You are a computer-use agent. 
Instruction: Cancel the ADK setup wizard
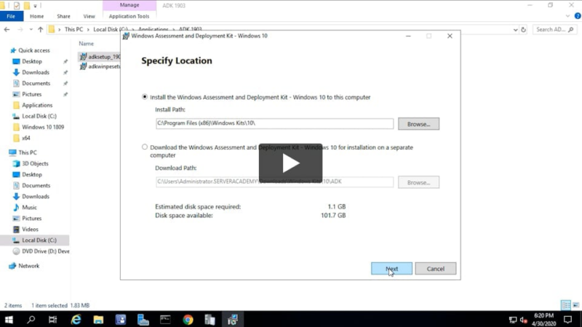[435, 269]
